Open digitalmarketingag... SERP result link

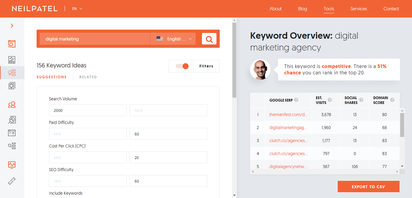click(288, 128)
